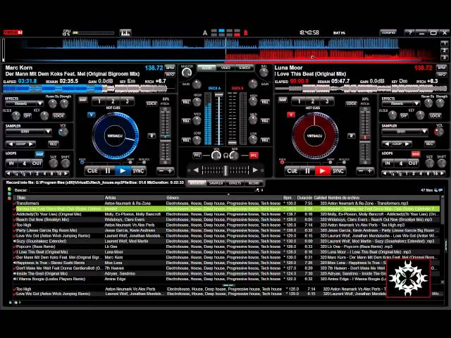Click the Master volume knob
The image size is (451, 338).
click(187, 73)
